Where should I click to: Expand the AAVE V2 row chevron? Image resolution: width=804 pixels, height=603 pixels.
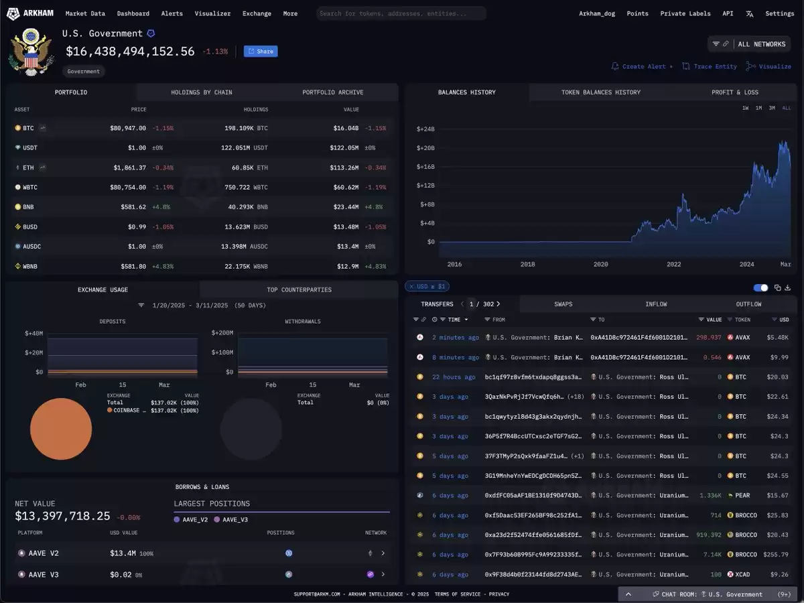383,553
